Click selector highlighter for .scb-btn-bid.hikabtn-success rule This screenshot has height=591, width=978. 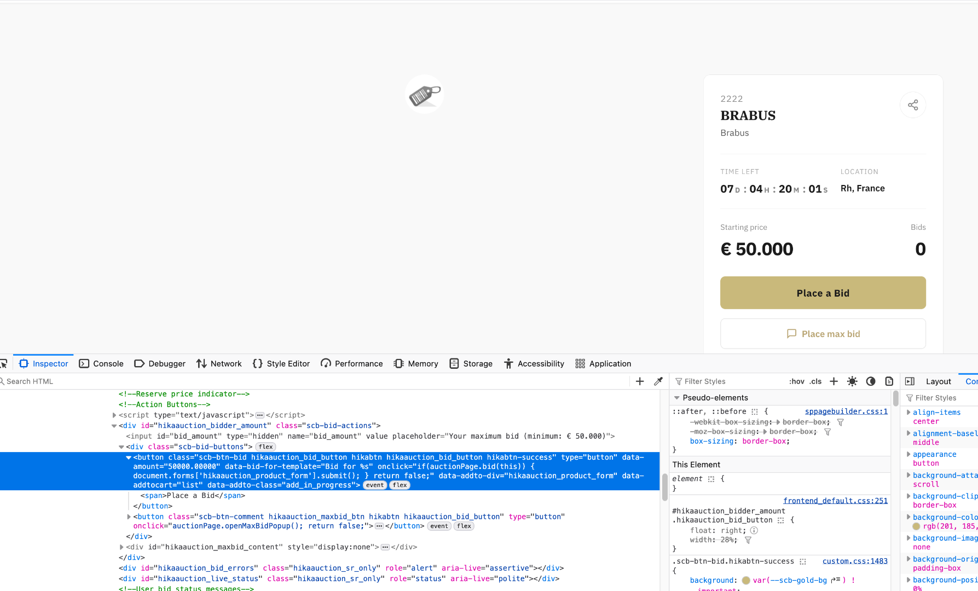pyautogui.click(x=803, y=561)
